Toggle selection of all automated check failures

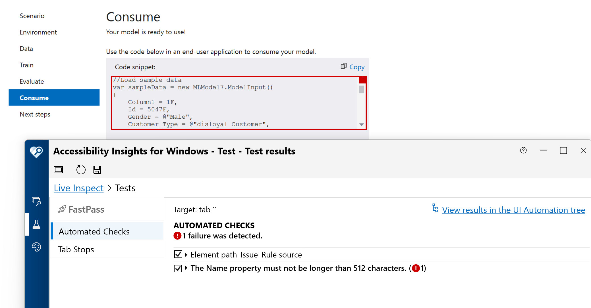(178, 254)
